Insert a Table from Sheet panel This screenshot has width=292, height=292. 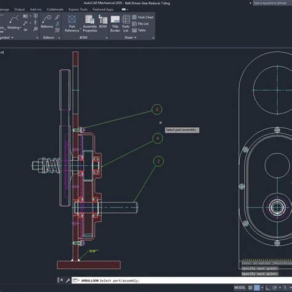[139, 30]
